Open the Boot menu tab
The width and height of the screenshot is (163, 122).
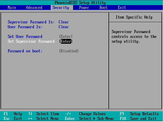click(103, 8)
